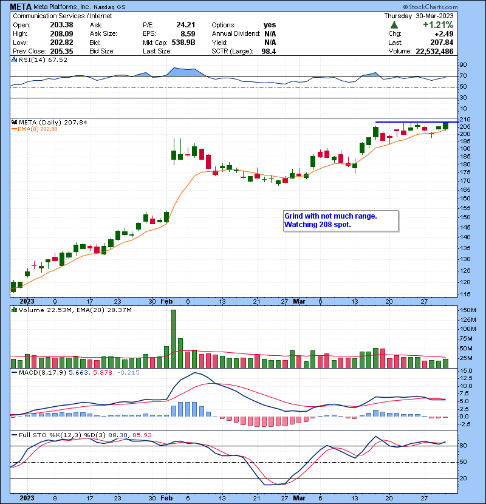Viewport: 486px width, 504px height.
Task: Select the META ticker symbol in header
Action: click(x=21, y=7)
